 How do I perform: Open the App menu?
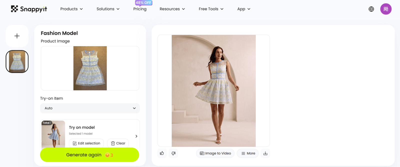244,9
